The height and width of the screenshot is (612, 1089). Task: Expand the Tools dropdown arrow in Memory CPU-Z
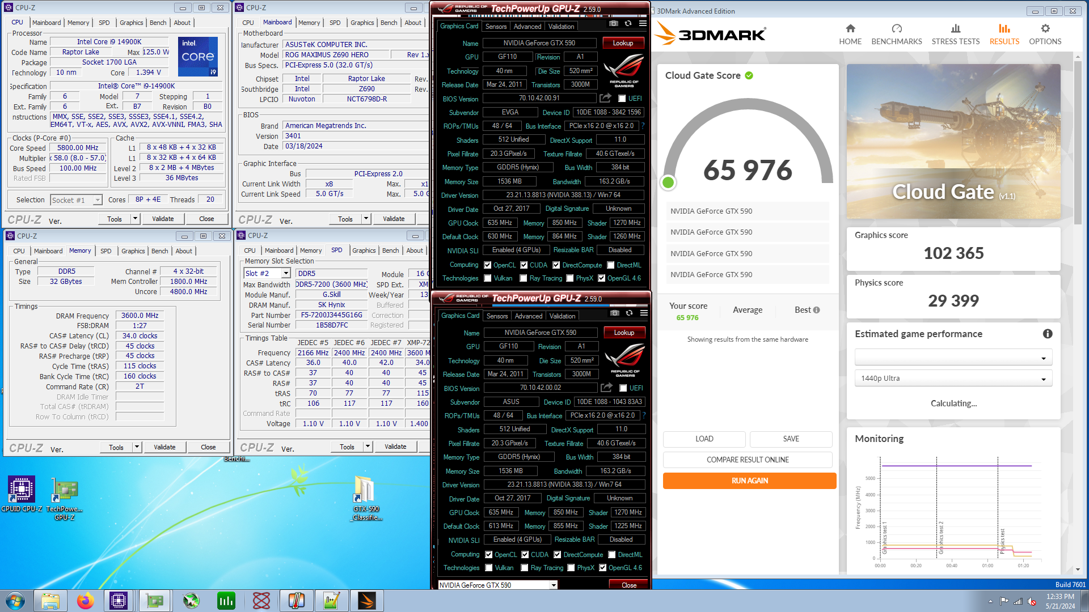[x=137, y=447]
